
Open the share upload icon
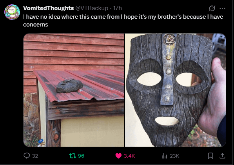(222, 156)
